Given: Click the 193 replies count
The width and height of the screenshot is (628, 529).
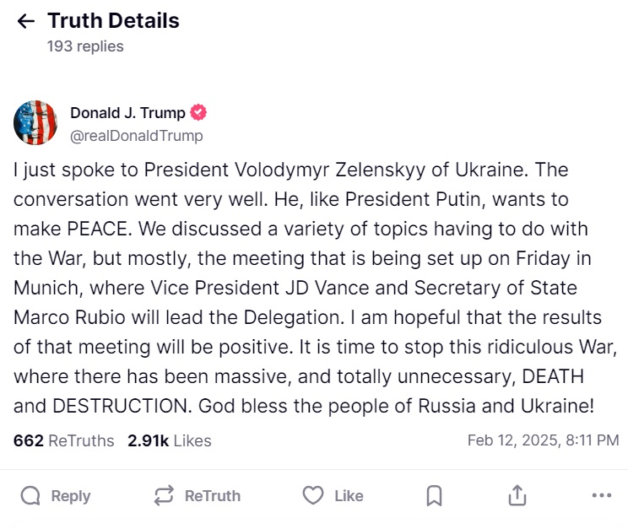Looking at the screenshot, I should tap(85, 46).
